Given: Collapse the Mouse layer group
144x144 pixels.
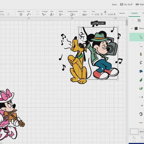Looking at the screenshot, I should [x=132, y=28].
